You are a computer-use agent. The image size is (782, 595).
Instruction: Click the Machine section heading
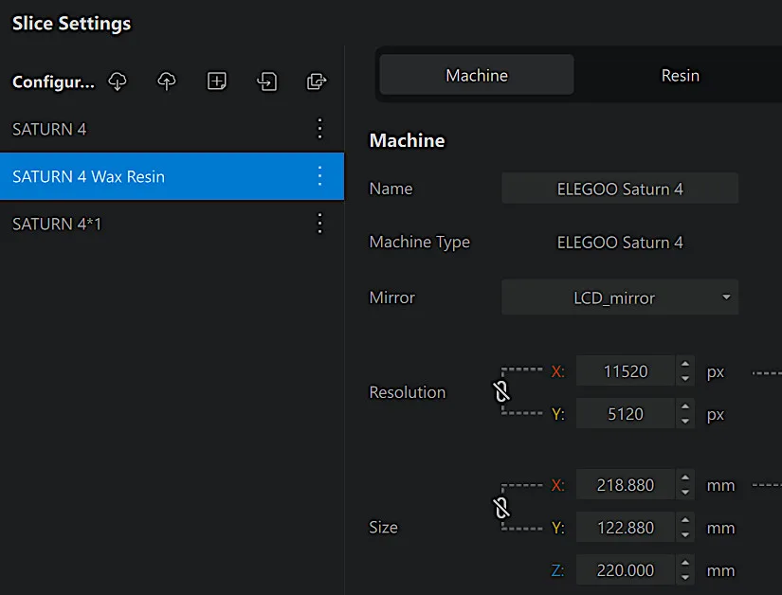point(407,140)
